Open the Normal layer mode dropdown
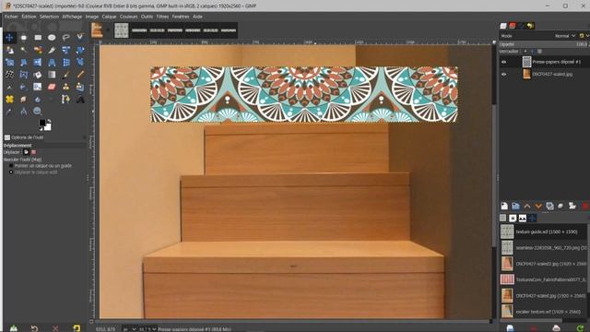The width and height of the screenshot is (590, 332). click(x=565, y=36)
